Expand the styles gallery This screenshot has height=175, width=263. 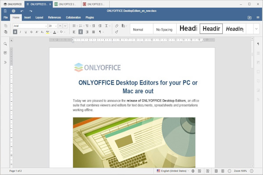coord(256,29)
